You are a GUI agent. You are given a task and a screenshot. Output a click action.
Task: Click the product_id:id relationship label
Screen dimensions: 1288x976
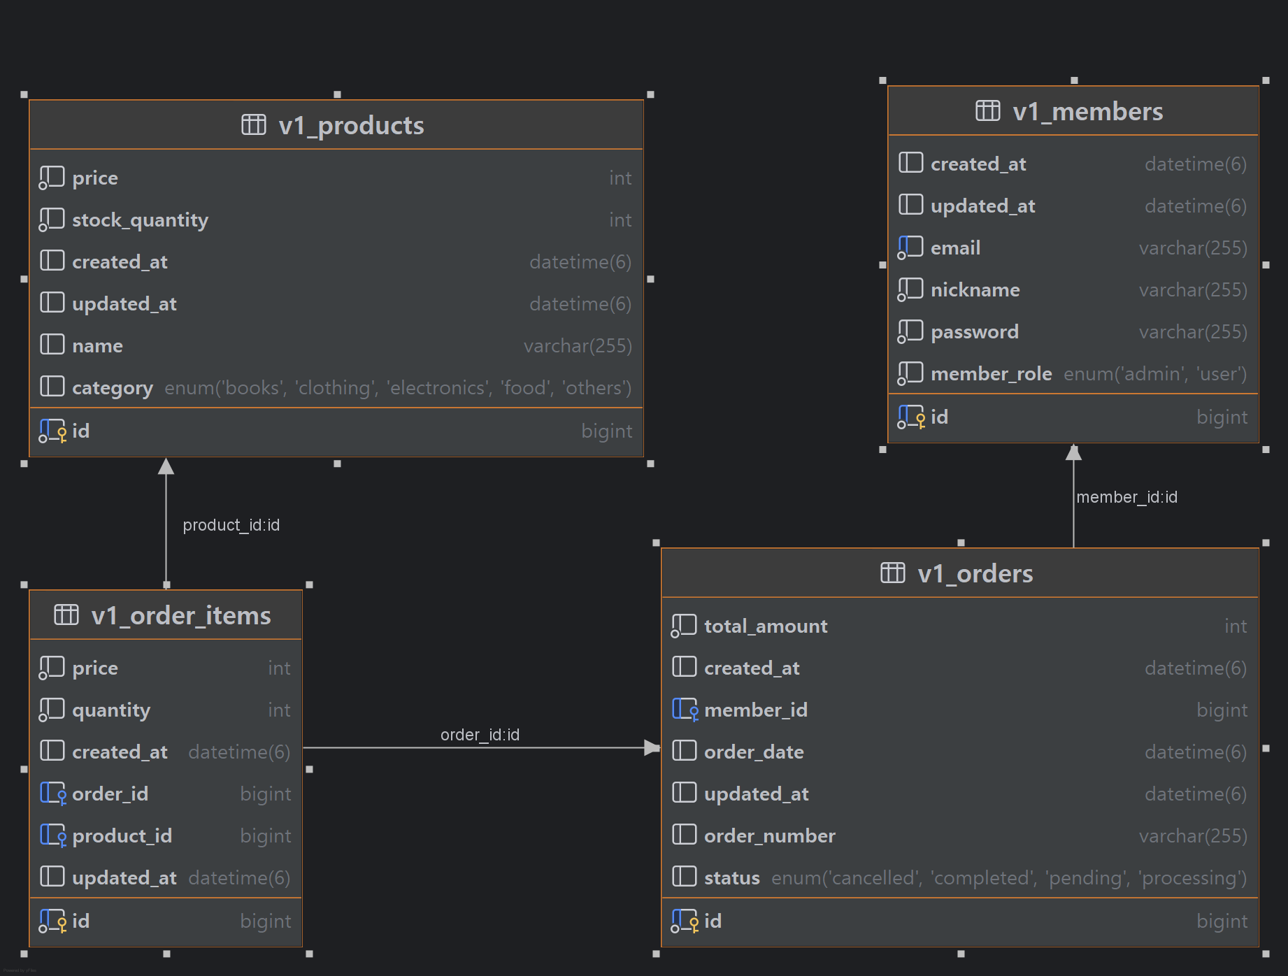[231, 525]
